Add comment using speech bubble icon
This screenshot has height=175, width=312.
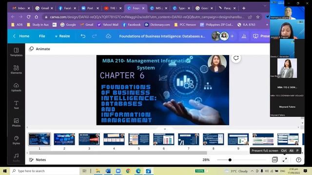coord(236,58)
